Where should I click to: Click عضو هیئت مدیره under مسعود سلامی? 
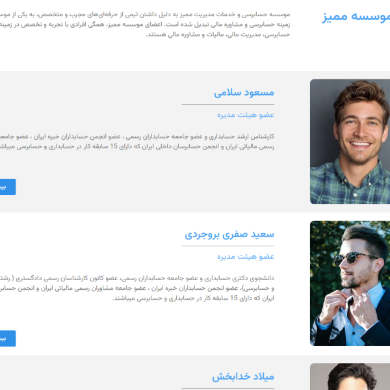(246, 115)
